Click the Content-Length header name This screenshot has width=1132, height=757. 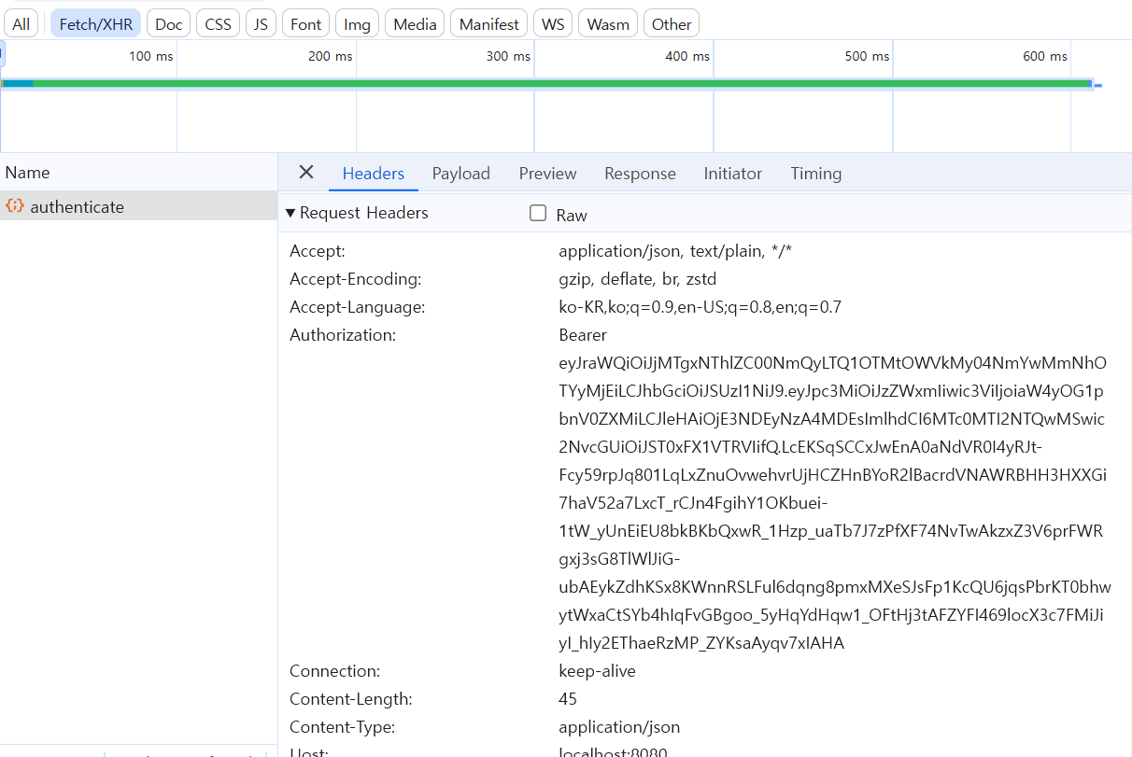[x=351, y=699]
